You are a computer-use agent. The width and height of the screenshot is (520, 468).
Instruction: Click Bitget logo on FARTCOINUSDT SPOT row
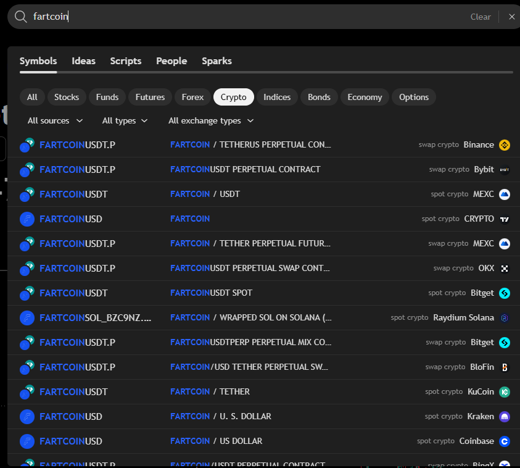click(505, 293)
